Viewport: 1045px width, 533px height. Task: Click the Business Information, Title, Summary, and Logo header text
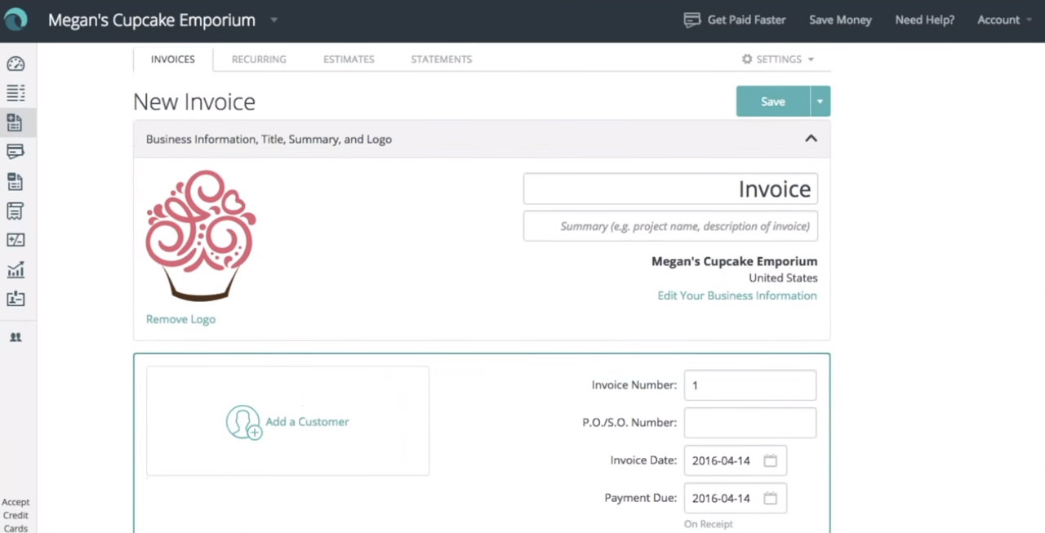tap(269, 139)
